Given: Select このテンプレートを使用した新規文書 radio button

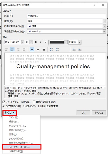Looking at the screenshot, I should [x=24, y=106].
